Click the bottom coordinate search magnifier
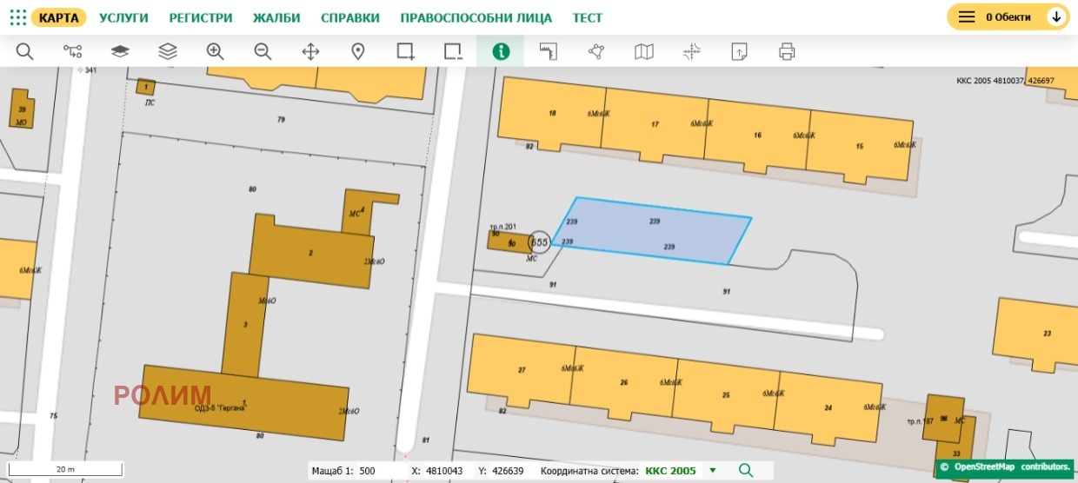The width and height of the screenshot is (1078, 483). click(745, 470)
